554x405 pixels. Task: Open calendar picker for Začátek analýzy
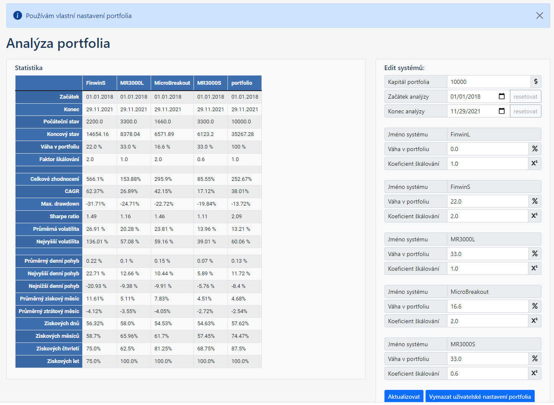pos(502,97)
